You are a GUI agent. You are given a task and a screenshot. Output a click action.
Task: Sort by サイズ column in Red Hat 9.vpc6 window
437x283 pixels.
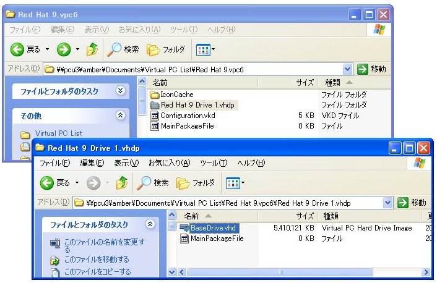288,83
